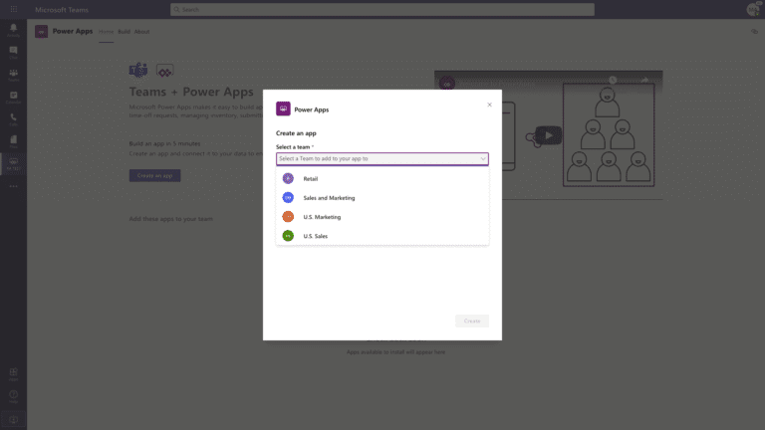Select the Retail team avatar
The width and height of the screenshot is (765, 430).
(x=288, y=178)
